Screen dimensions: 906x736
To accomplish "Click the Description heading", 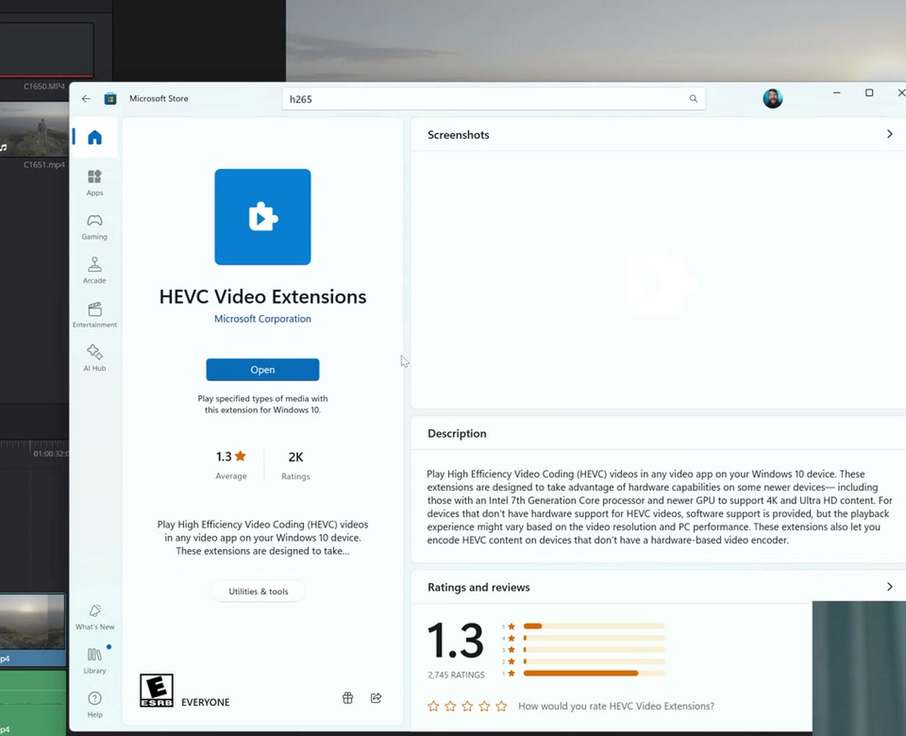I will point(456,434).
